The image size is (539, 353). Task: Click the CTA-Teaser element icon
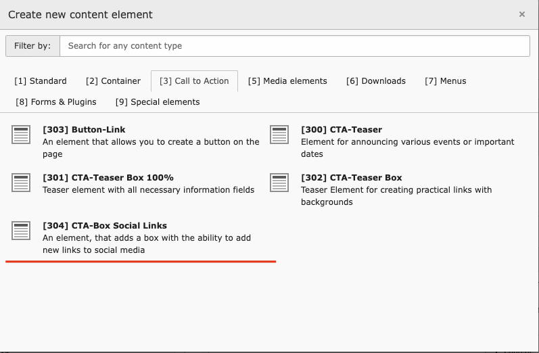click(x=280, y=134)
